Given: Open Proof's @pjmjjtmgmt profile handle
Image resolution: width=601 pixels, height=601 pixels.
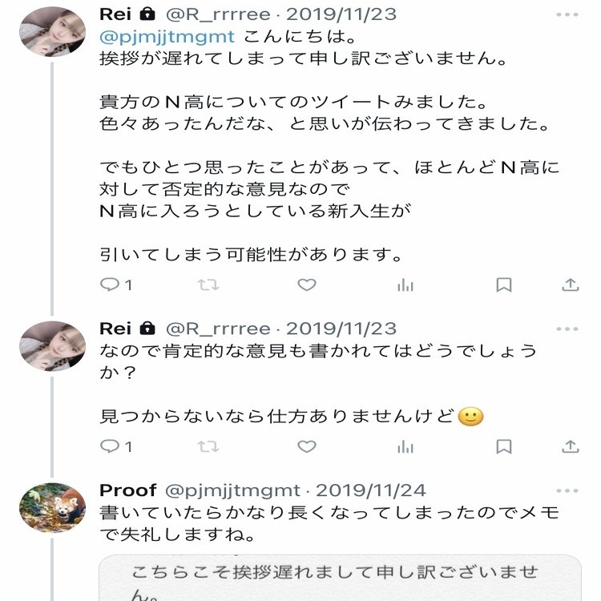Looking at the screenshot, I should (x=232, y=490).
